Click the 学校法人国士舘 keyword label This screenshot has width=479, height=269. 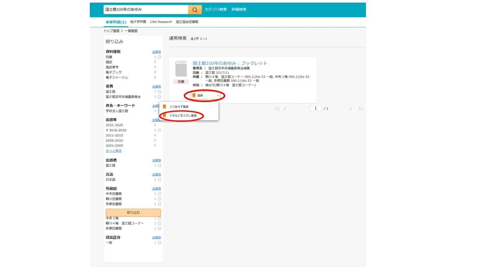(117, 111)
